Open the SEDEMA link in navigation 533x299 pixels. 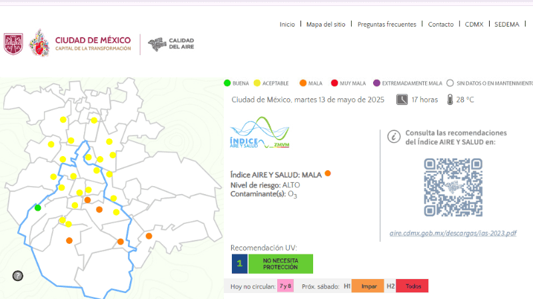(x=507, y=25)
